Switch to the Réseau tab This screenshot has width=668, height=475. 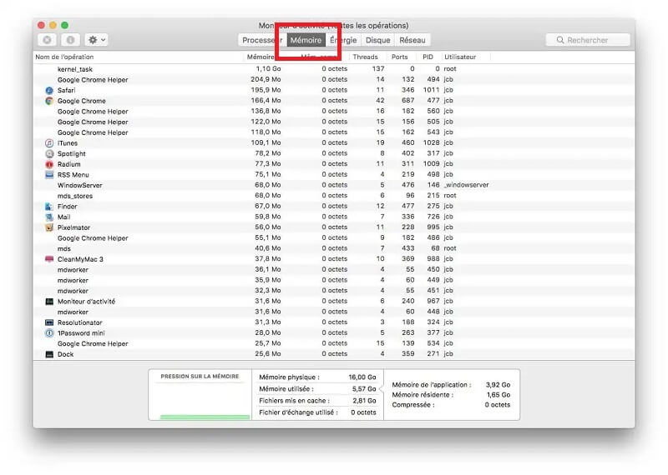(412, 40)
